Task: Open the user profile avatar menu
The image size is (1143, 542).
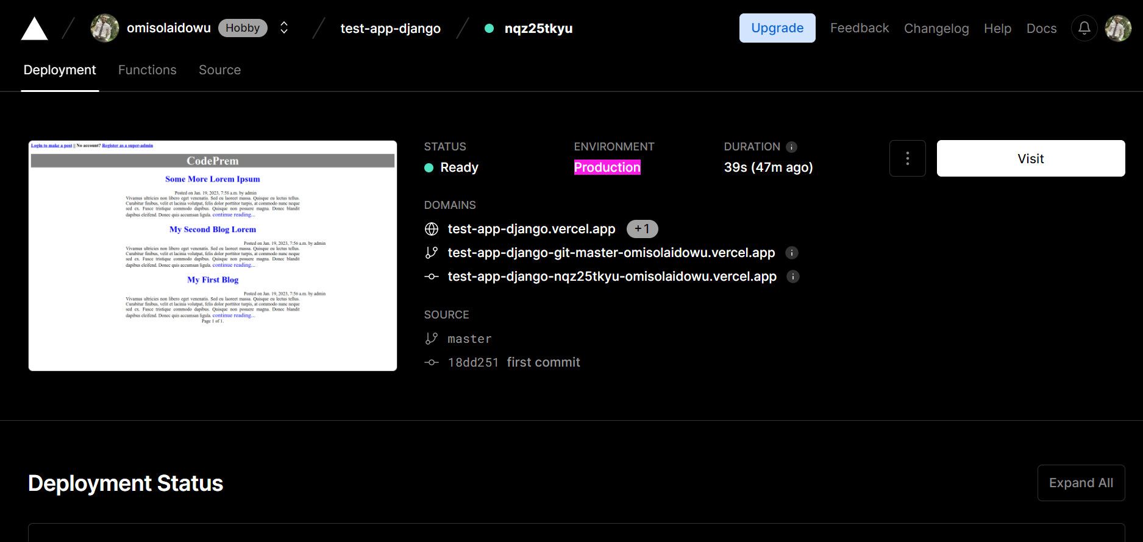Action: point(1118,28)
